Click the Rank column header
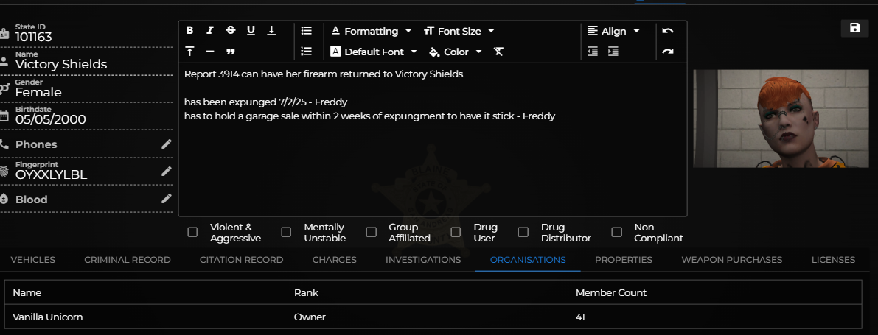 [306, 292]
